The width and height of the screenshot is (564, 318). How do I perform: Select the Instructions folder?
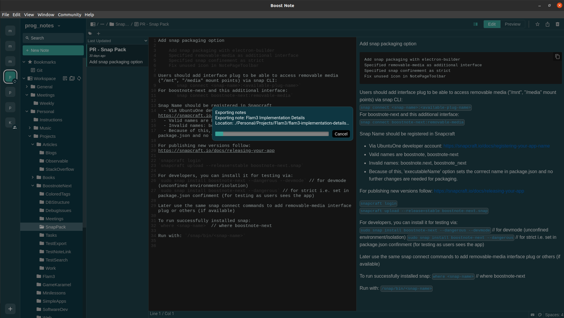point(51,120)
